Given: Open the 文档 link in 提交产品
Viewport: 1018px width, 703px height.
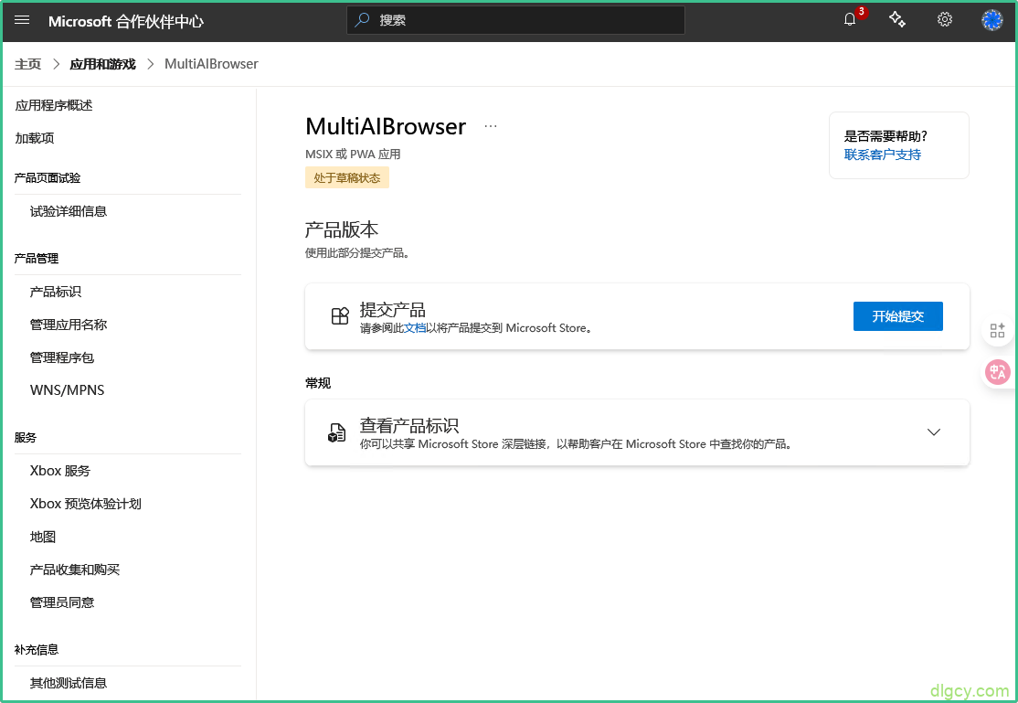Looking at the screenshot, I should (x=415, y=328).
